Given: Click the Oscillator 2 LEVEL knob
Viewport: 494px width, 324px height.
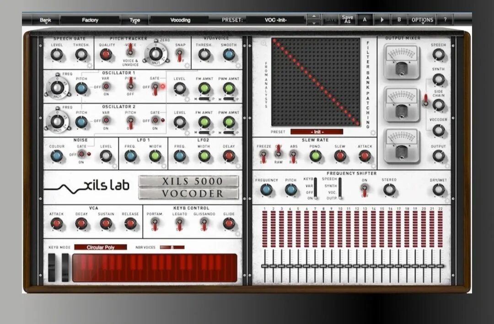Looking at the screenshot, I should click(x=179, y=122).
